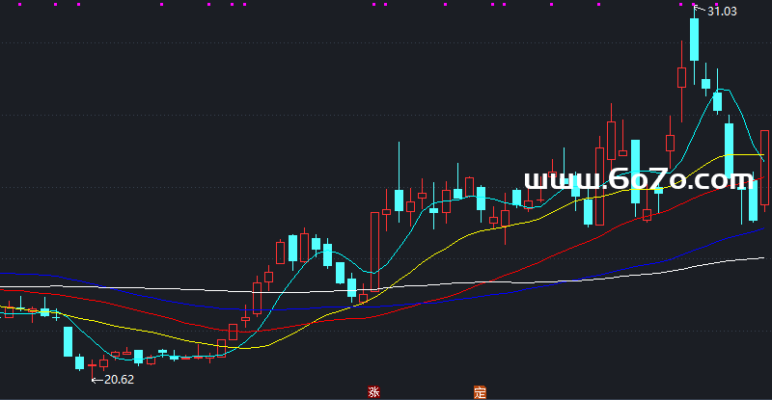Click the lowest cyan candle above 20.62
Screen dimensions: 772x400
80,362
